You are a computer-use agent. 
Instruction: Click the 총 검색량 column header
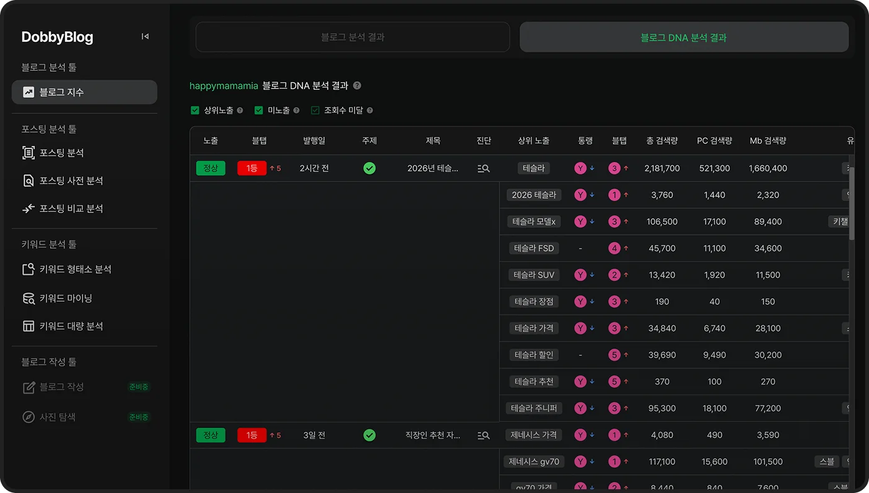pyautogui.click(x=662, y=141)
